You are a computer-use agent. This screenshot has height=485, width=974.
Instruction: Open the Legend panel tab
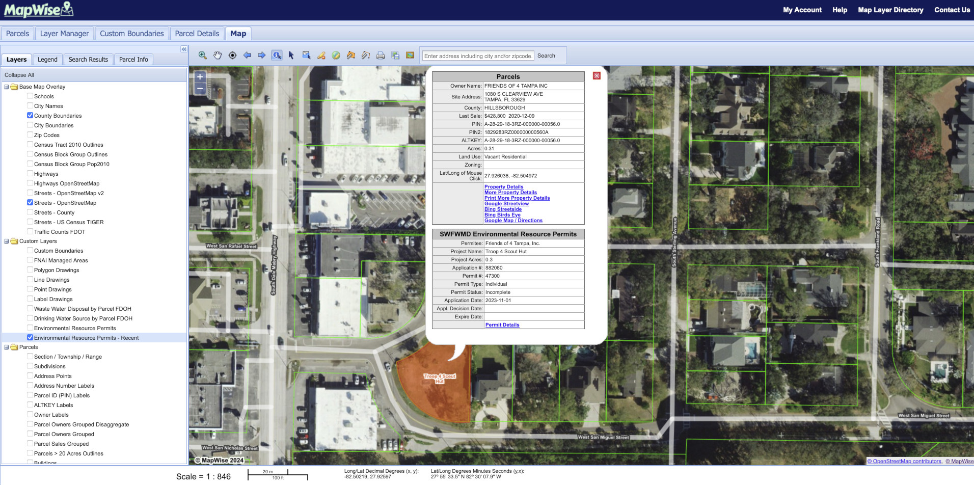[x=47, y=59]
